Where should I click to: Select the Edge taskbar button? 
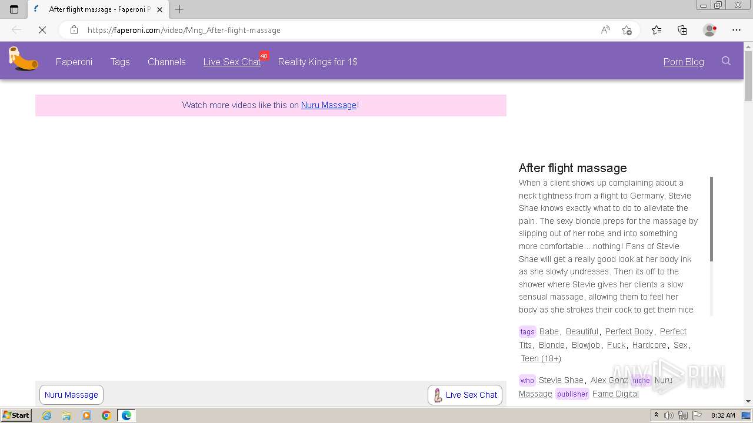[126, 415]
